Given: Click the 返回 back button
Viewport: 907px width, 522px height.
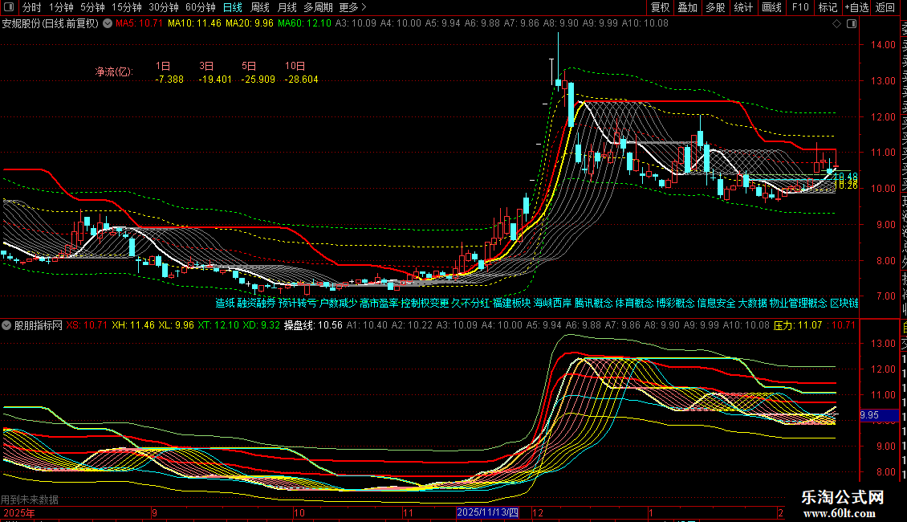Looking at the screenshot, I should [x=885, y=7].
